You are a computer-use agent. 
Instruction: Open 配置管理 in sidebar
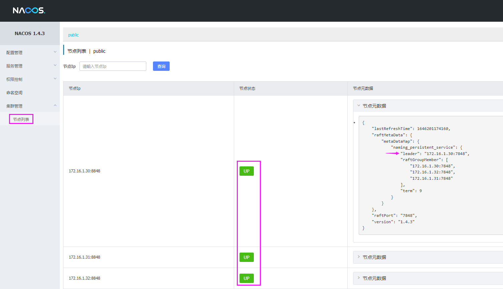pyautogui.click(x=14, y=52)
